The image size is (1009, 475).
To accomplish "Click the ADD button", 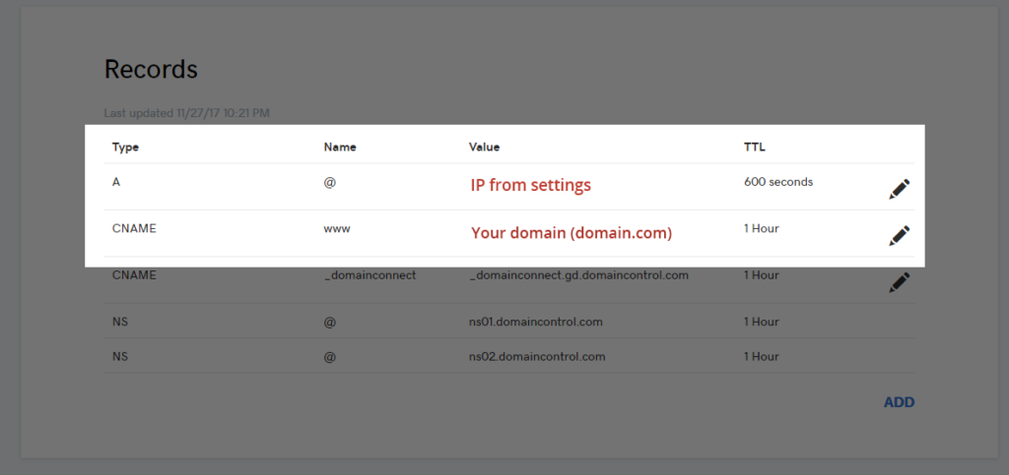I will 899,401.
